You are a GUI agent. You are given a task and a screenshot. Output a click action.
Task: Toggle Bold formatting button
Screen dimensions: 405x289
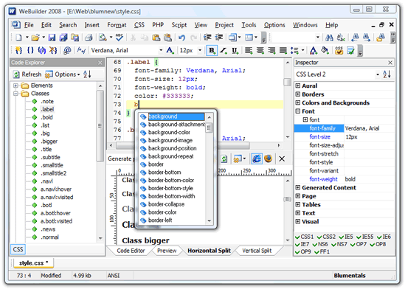[212, 50]
